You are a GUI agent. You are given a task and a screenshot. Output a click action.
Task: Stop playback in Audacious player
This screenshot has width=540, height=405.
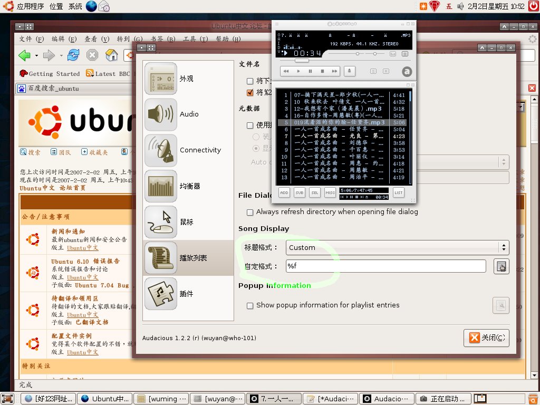coord(322,71)
